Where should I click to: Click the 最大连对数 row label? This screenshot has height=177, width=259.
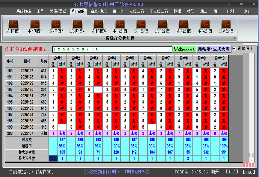[x=27, y=152]
